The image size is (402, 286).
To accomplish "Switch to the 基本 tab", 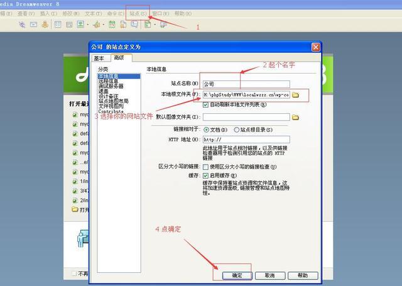I will click(x=100, y=58).
